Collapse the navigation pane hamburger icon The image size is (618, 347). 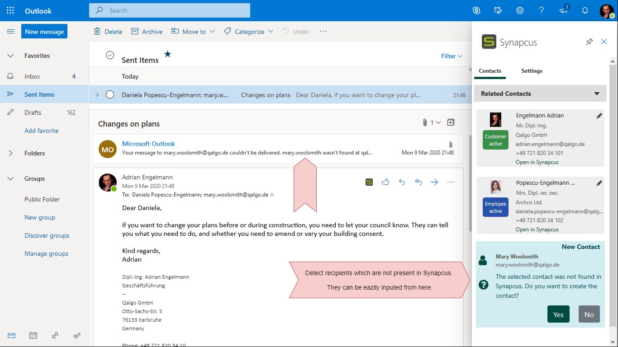click(x=10, y=32)
